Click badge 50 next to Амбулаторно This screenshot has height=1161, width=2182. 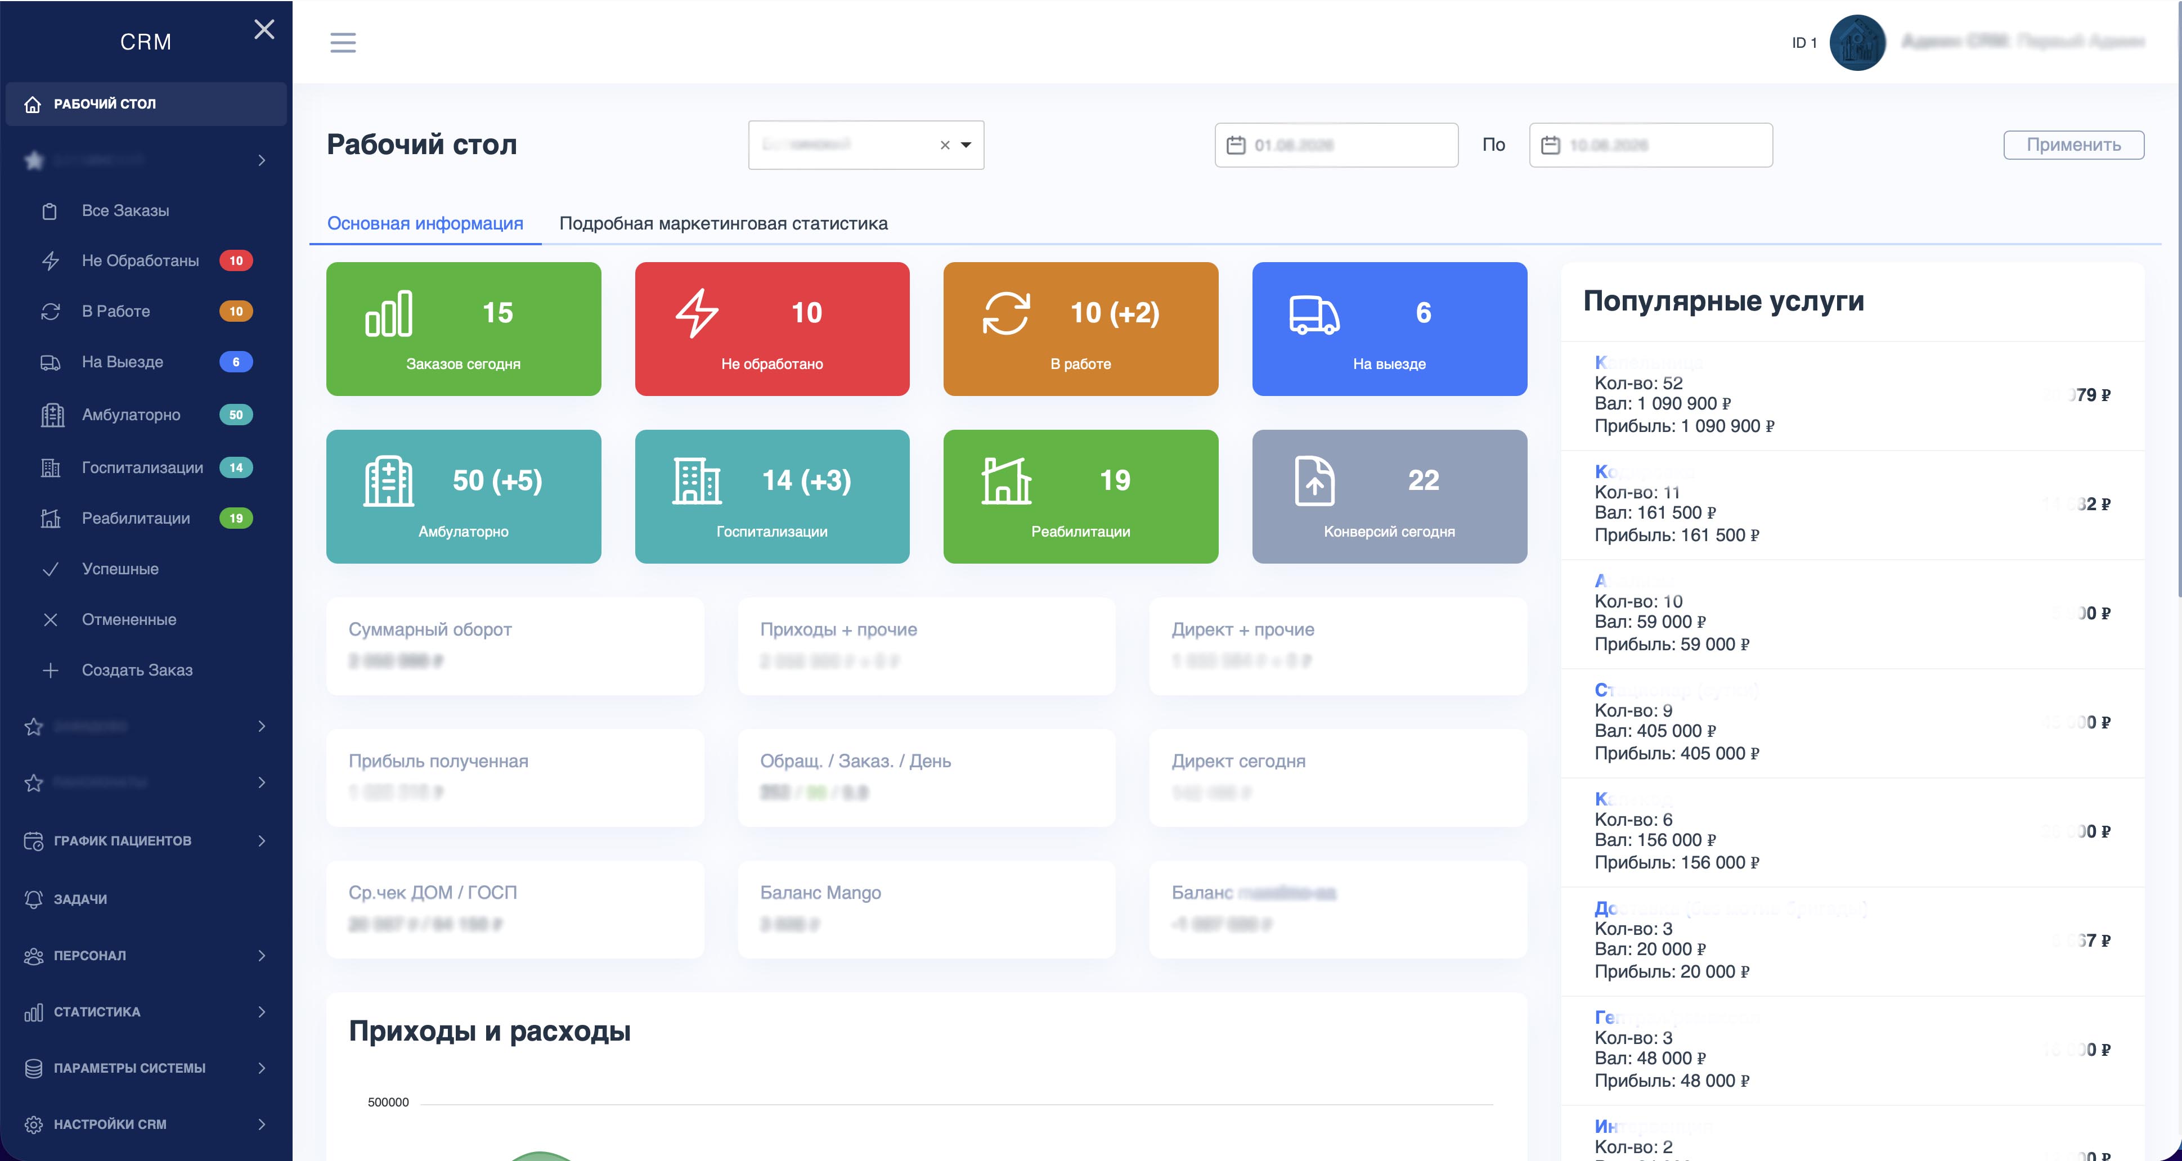[236, 415]
